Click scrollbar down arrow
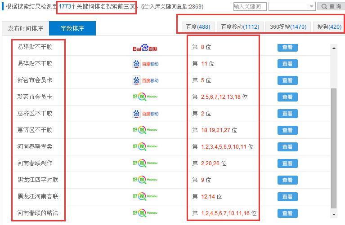This screenshot has height=225, width=345. (x=334, y=215)
